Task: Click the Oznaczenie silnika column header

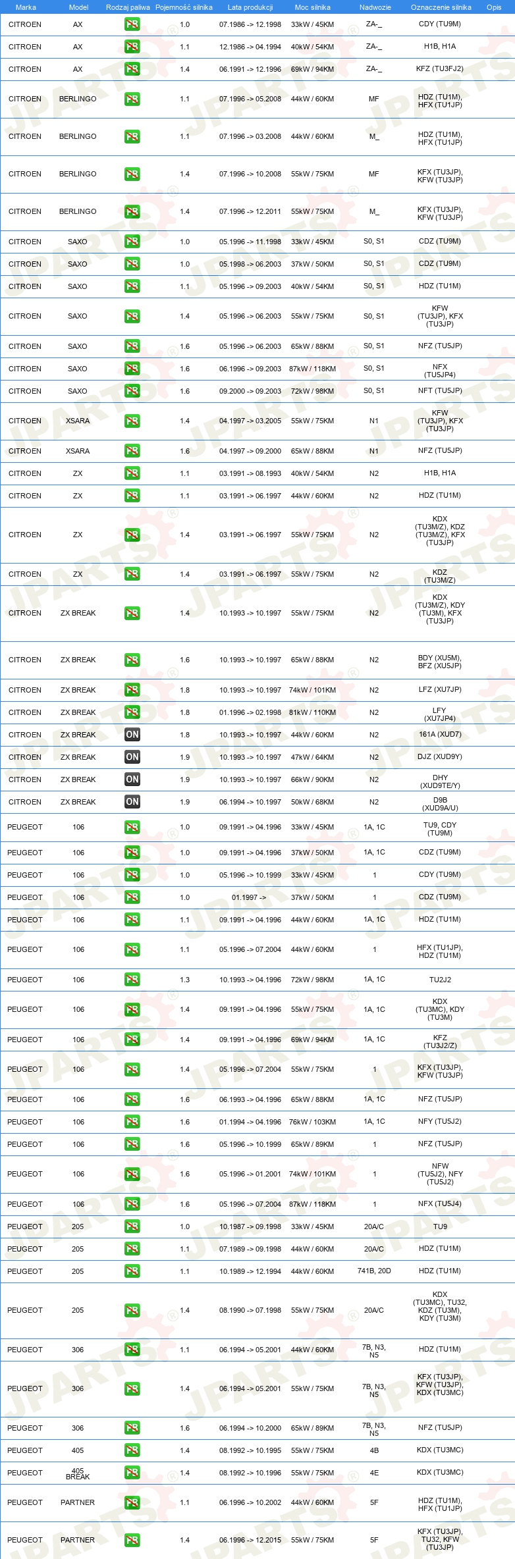Action: click(441, 7)
